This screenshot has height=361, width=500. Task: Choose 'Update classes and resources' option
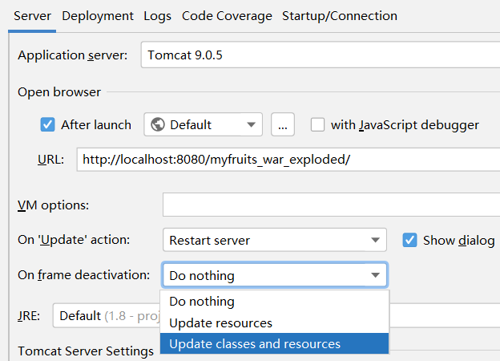coord(275,344)
